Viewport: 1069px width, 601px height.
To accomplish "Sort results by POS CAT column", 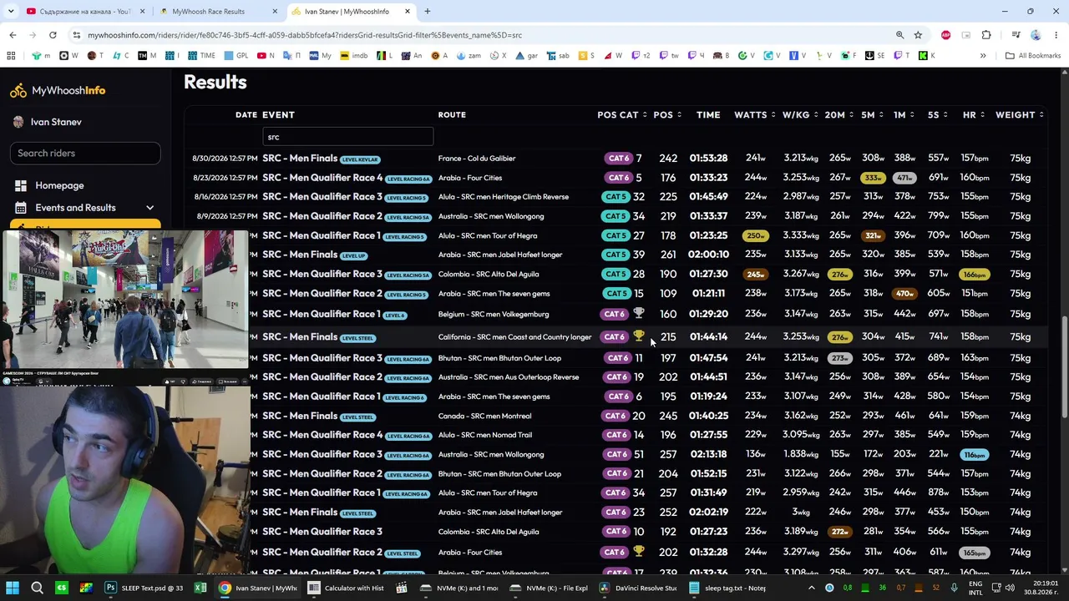I will click(621, 114).
